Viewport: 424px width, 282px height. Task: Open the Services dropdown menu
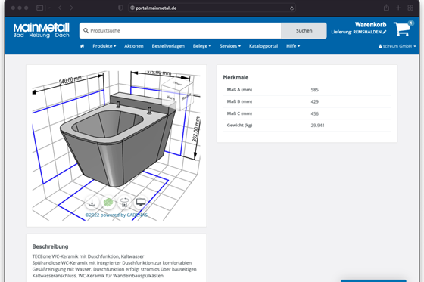tap(230, 46)
